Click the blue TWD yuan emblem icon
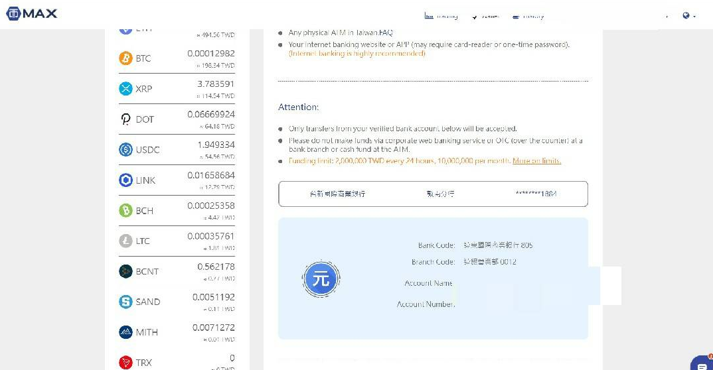 (321, 278)
